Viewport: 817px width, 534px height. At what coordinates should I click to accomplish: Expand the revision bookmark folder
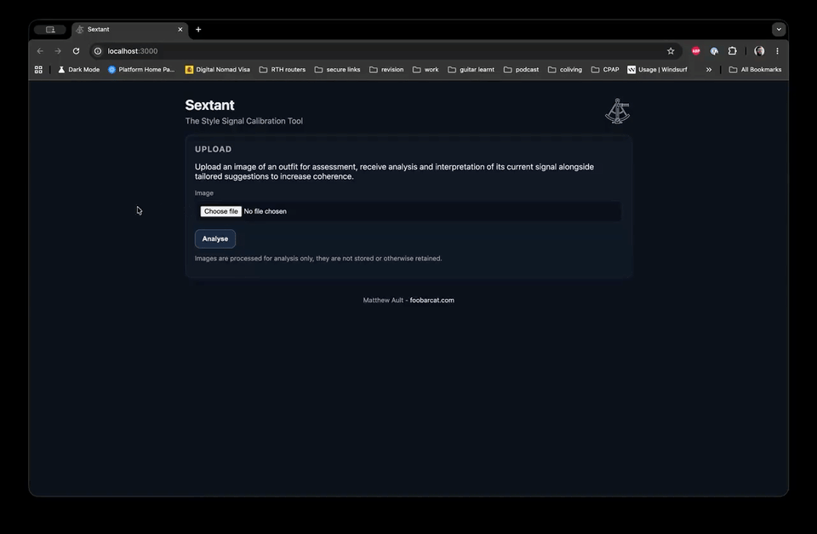386,69
